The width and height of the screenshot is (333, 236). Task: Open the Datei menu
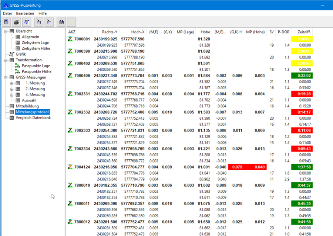[7, 13]
